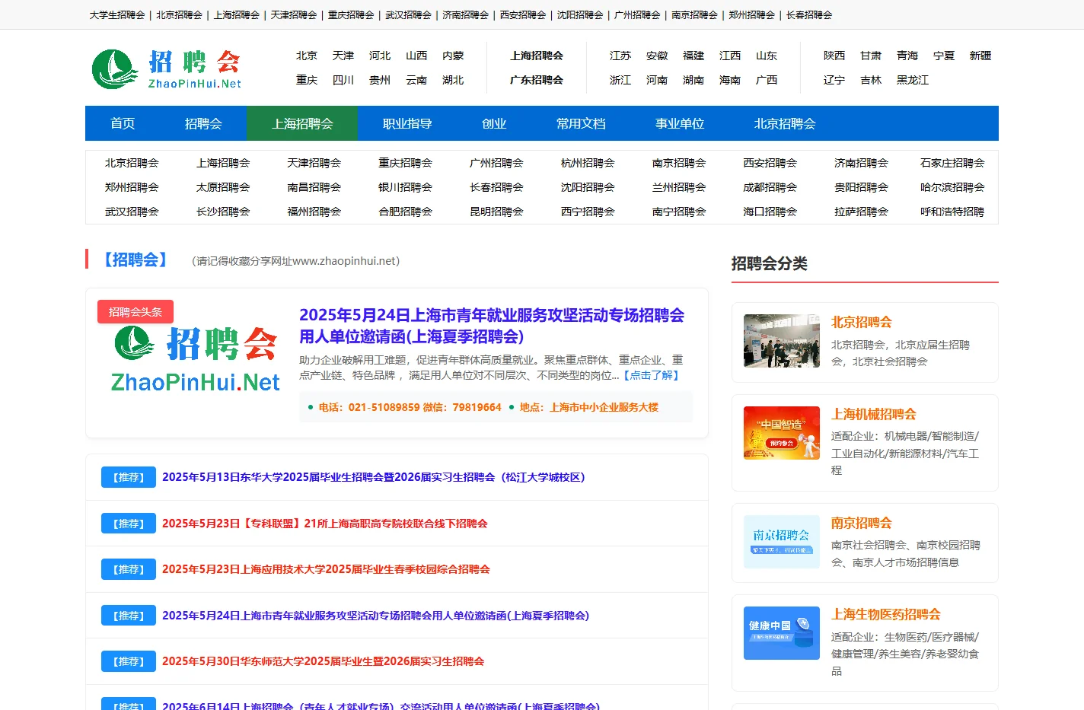This screenshot has height=710, width=1084.
Task: Open 武汉招聘会 in city grid
Action: [132, 212]
